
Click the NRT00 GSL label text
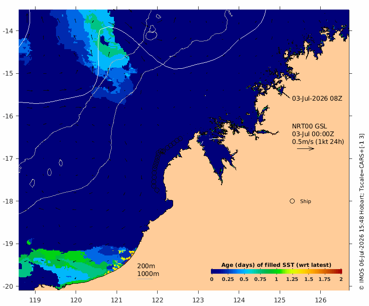(309, 126)
